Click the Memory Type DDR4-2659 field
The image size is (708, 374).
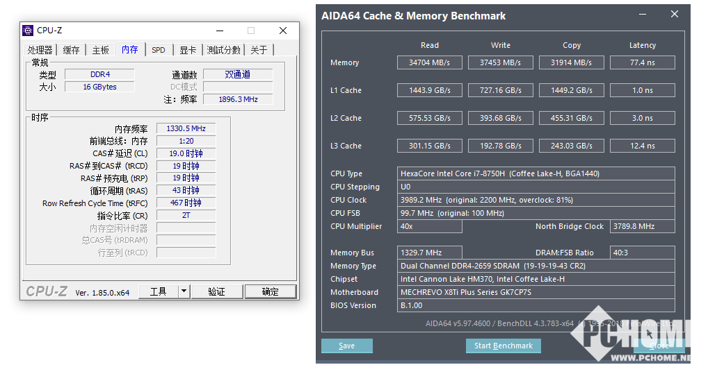pyautogui.click(x=536, y=266)
